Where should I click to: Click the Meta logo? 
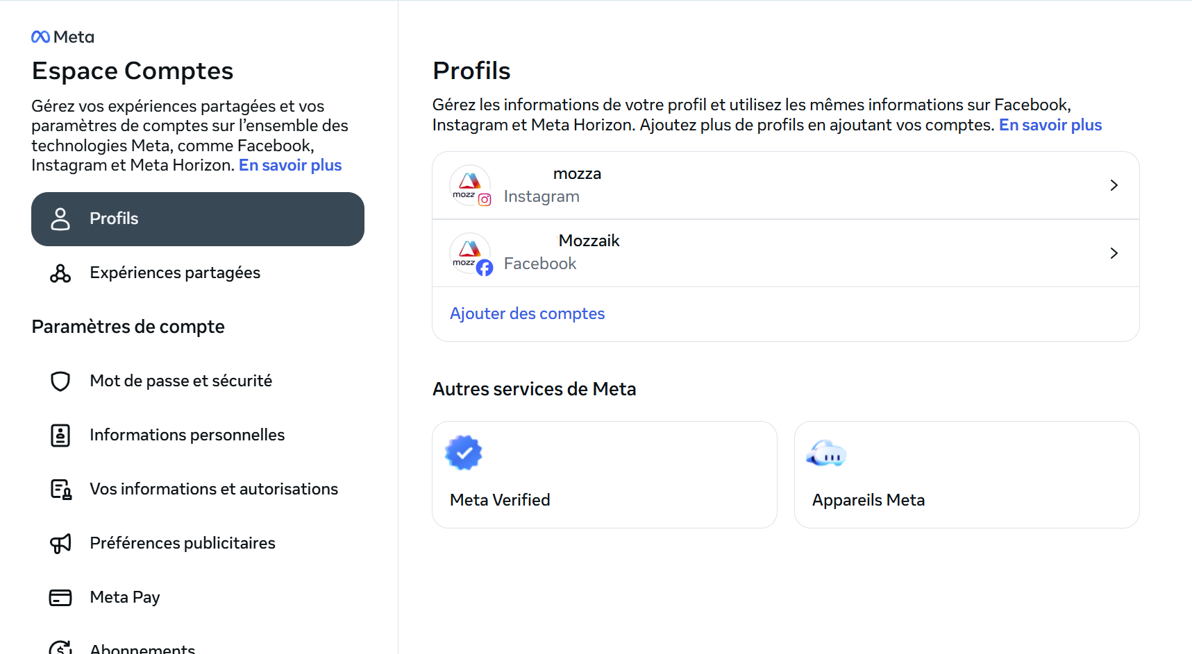62,37
